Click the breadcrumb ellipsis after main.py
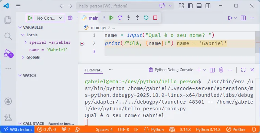This screenshot has height=133, width=260. (113, 28)
